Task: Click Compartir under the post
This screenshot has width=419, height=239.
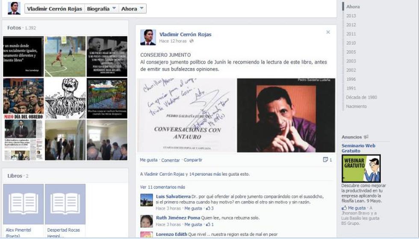Action: [193, 160]
